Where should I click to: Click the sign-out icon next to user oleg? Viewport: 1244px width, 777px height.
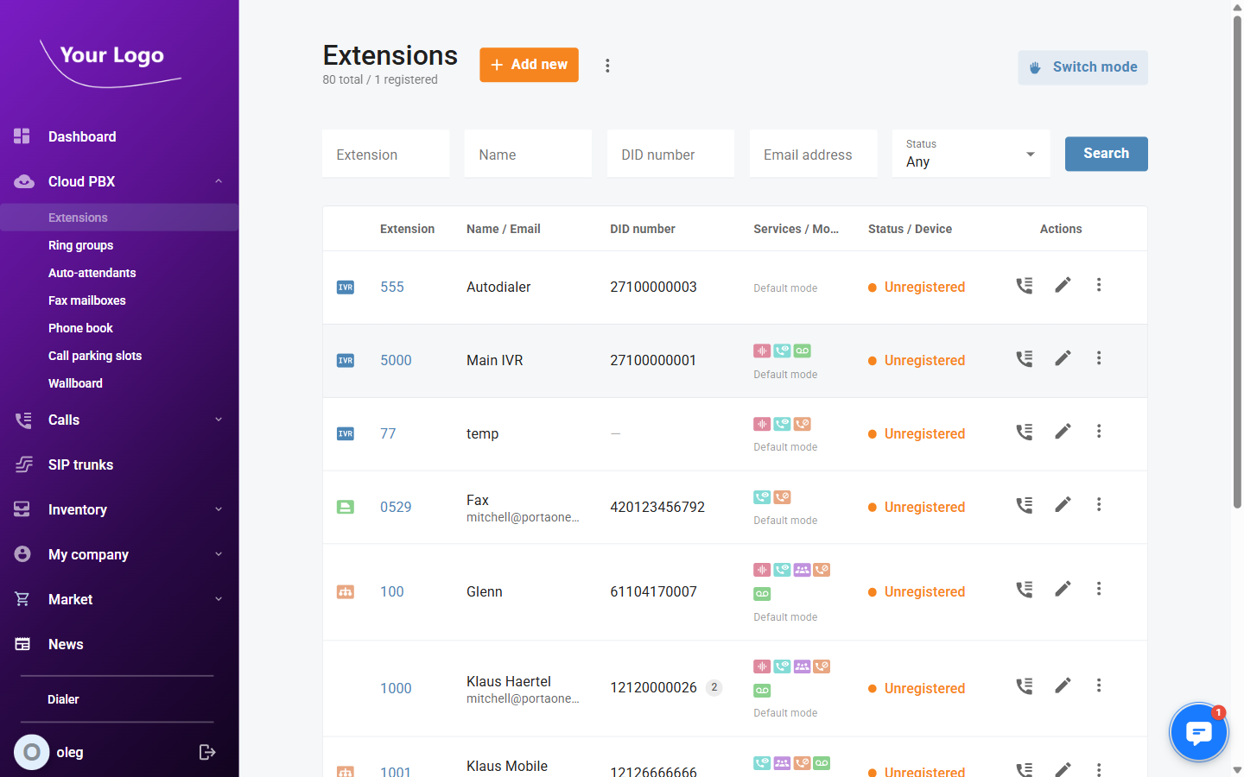click(x=207, y=752)
